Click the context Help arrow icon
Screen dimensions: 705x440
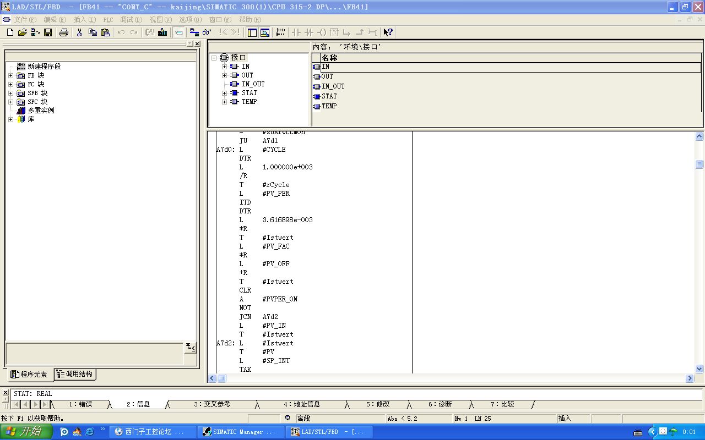coord(388,32)
